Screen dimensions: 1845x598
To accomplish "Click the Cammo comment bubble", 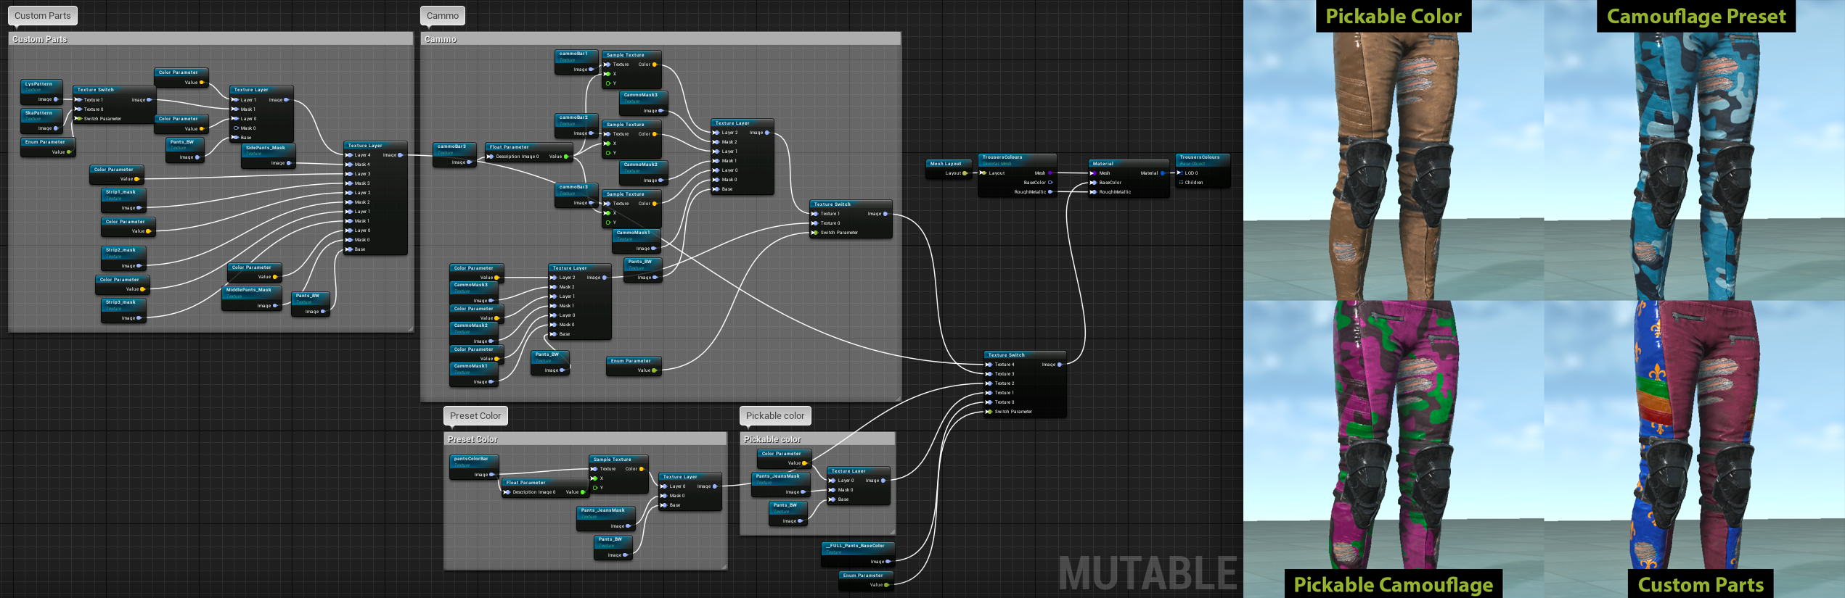I will pyautogui.click(x=442, y=15).
